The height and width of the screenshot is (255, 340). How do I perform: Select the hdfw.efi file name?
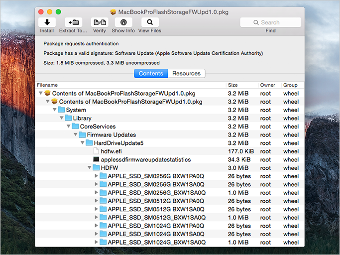[x=111, y=151]
